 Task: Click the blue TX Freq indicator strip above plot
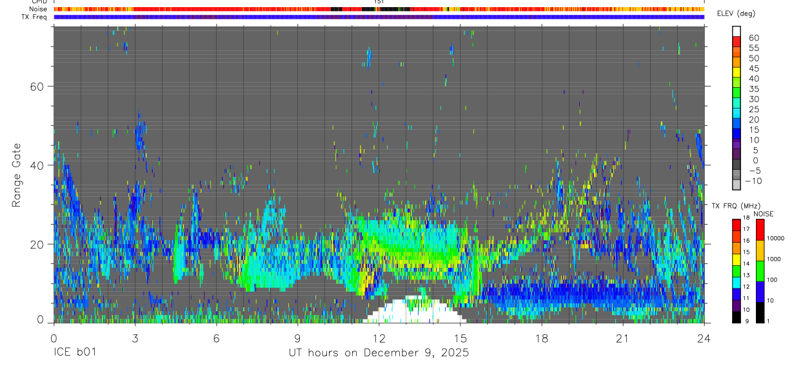click(x=379, y=17)
